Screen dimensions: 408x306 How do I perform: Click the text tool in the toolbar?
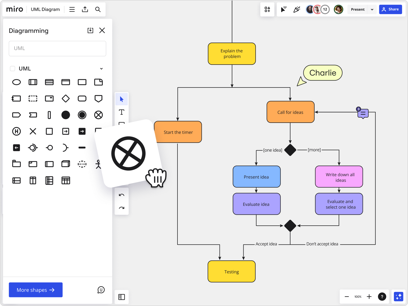pyautogui.click(x=122, y=112)
